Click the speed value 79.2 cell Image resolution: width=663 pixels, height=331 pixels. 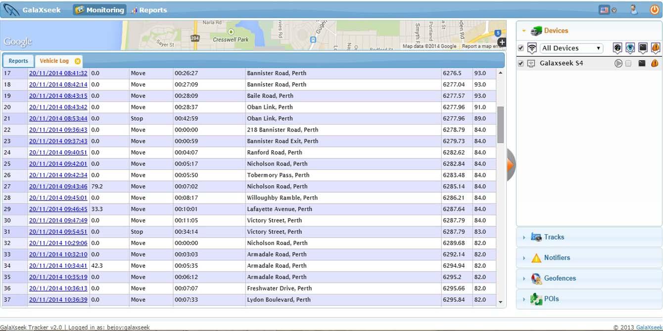tap(109, 187)
